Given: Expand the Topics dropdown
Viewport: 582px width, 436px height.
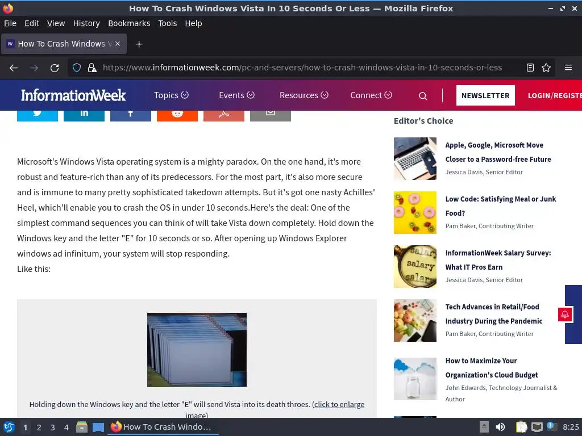Looking at the screenshot, I should [172, 95].
